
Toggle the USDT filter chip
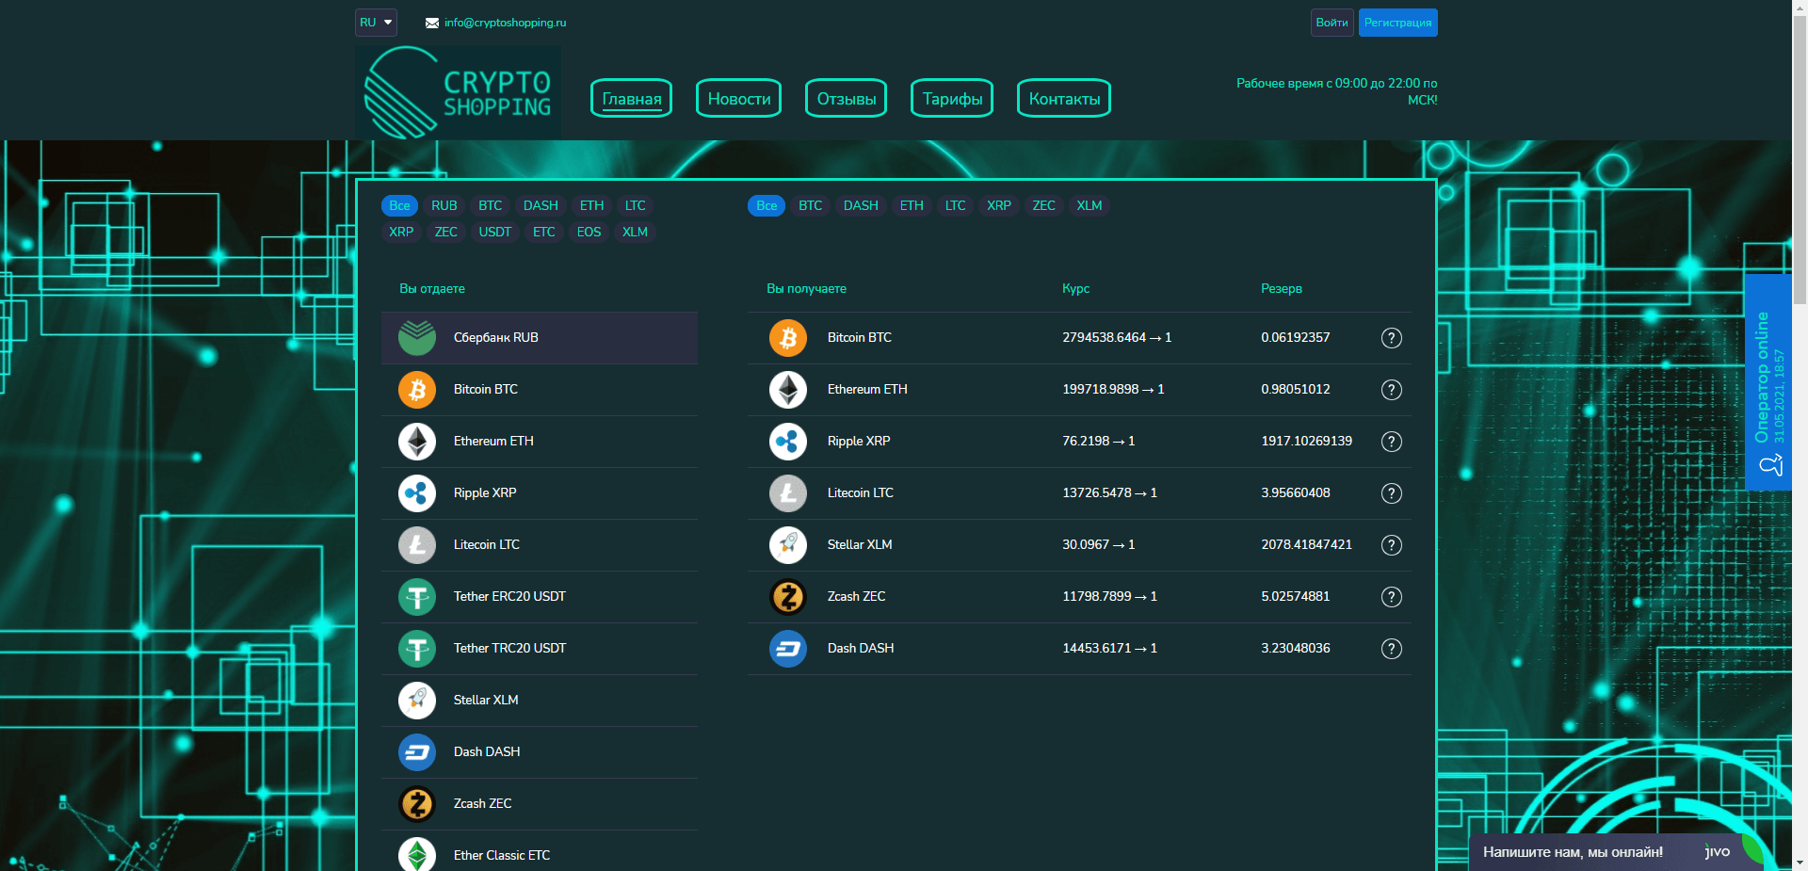click(494, 232)
